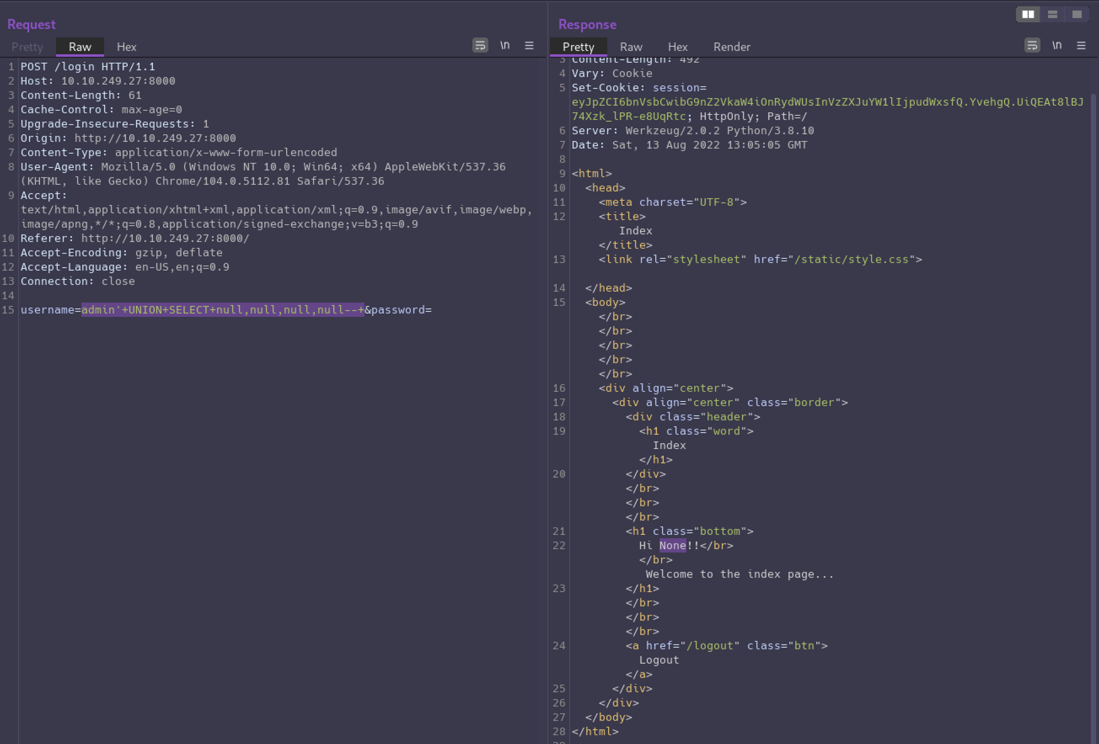Switch to combined tabbed layout icon
The height and width of the screenshot is (744, 1099).
tap(1077, 14)
